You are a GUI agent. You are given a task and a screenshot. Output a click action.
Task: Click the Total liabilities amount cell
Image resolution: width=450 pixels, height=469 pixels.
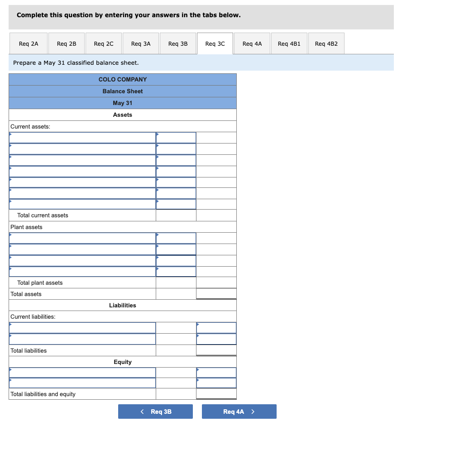pyautogui.click(x=216, y=350)
